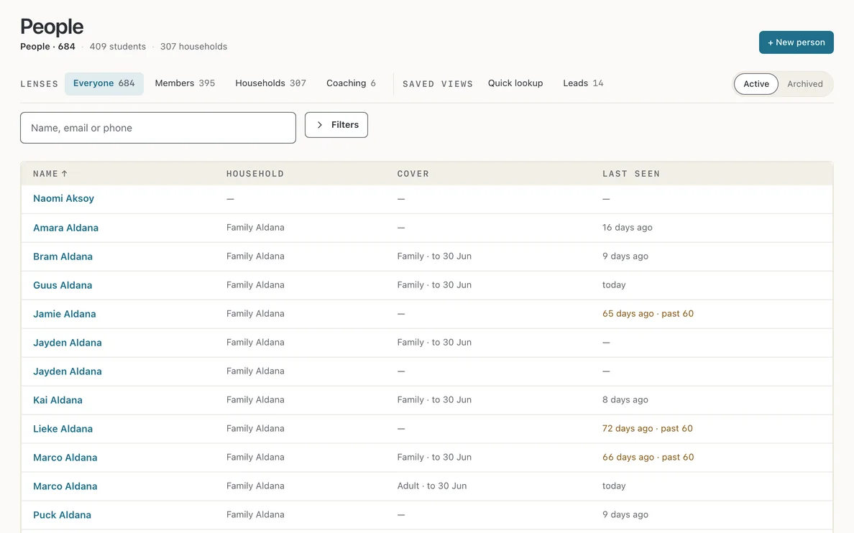Click the Cover column header
This screenshot has width=854, height=533.
point(413,174)
